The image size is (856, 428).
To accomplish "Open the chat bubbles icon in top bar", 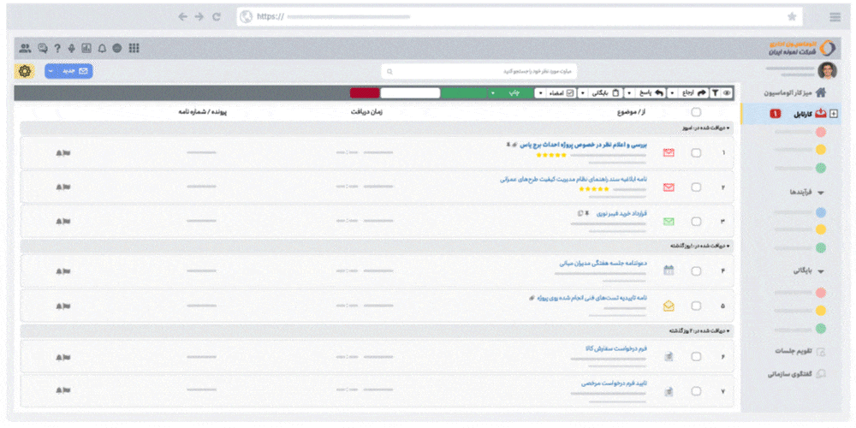I will click(x=42, y=49).
